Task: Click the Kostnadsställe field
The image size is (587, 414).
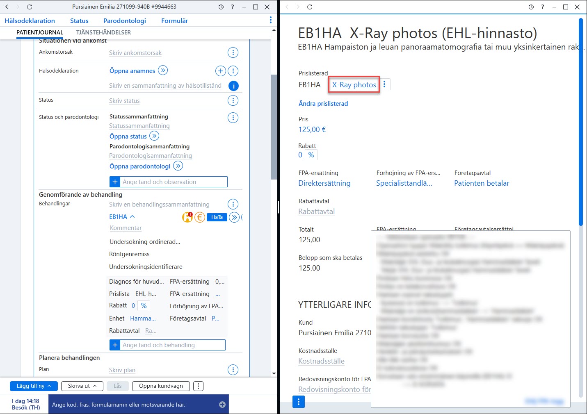Action: point(322,361)
